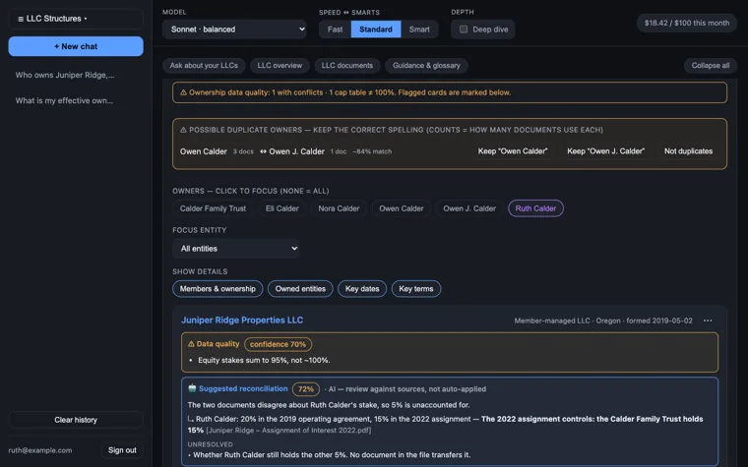Click the Suggested reconciliation robot icon
This screenshot has height=467, width=748.
pos(192,388)
